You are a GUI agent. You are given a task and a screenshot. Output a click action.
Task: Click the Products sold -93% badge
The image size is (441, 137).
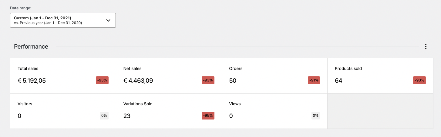pos(419,80)
